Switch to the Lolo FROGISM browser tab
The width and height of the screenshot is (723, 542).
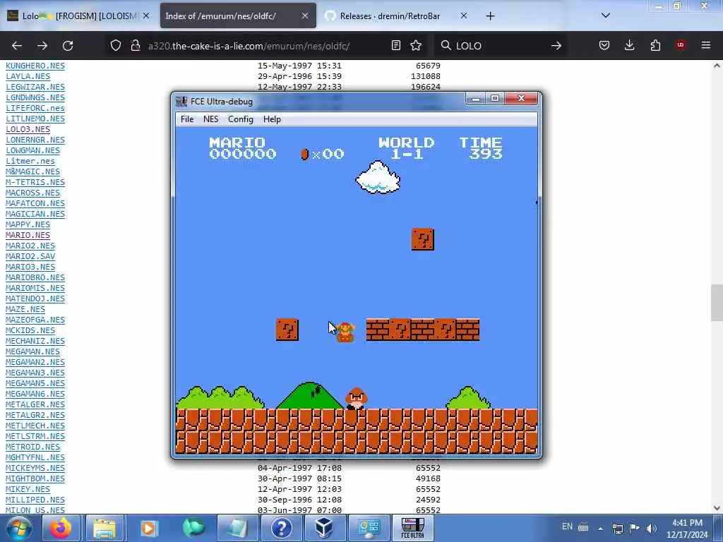click(78, 16)
